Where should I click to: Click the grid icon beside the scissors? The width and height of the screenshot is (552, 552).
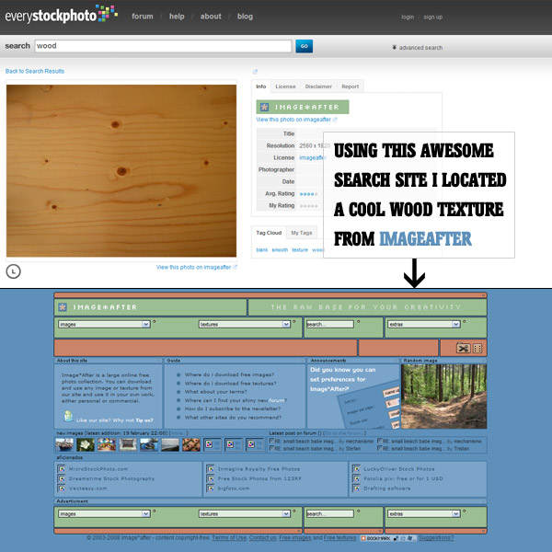pyautogui.click(x=477, y=348)
